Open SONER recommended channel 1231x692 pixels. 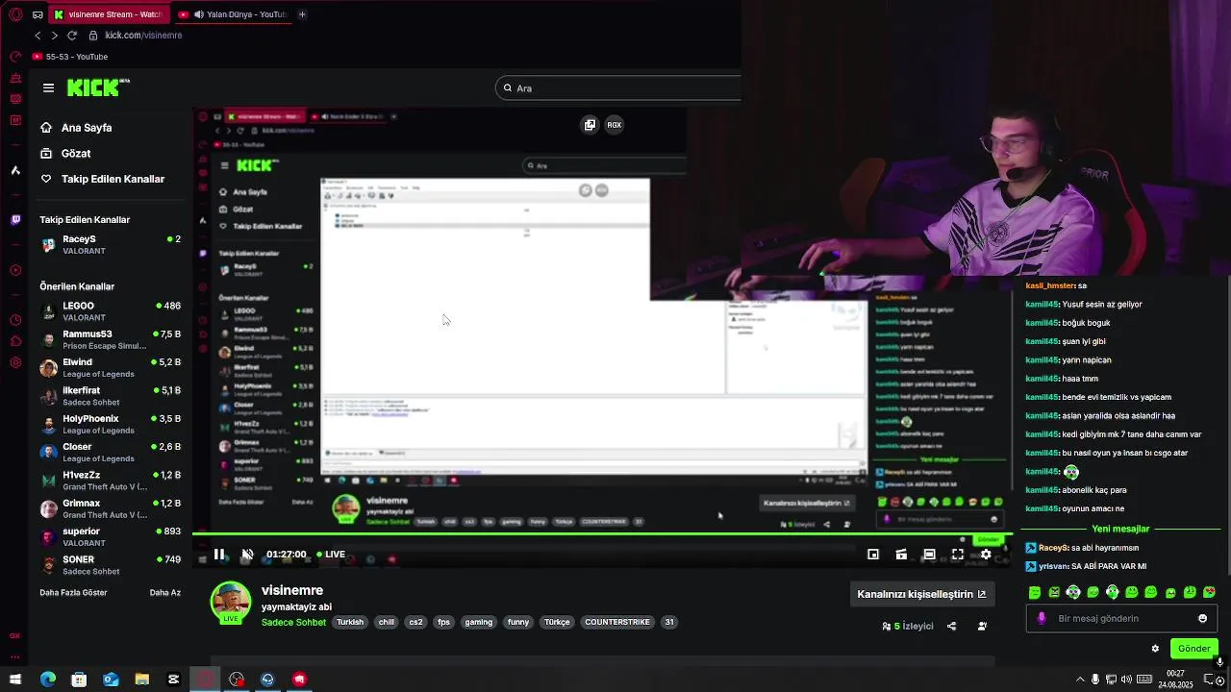tap(110, 565)
